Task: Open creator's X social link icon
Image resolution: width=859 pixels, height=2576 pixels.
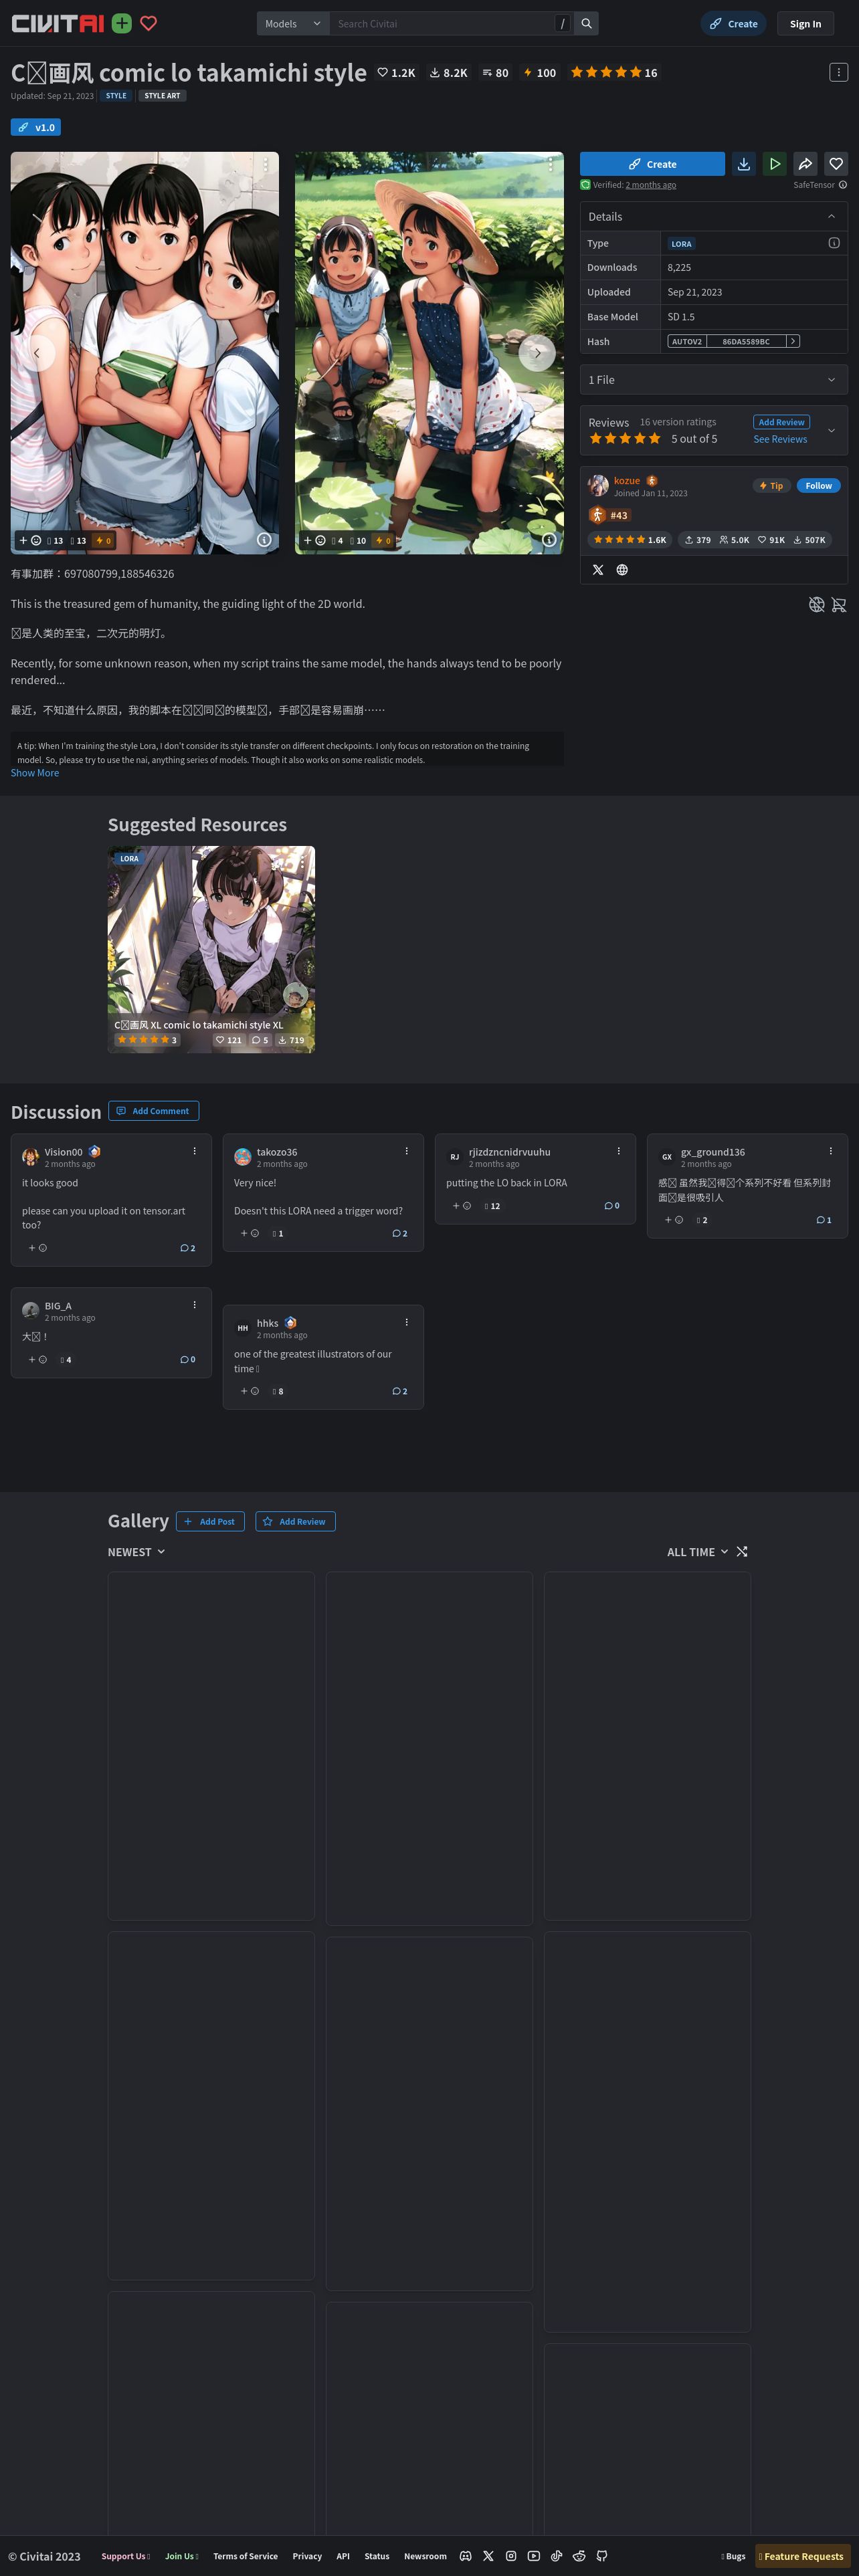Action: tap(598, 570)
